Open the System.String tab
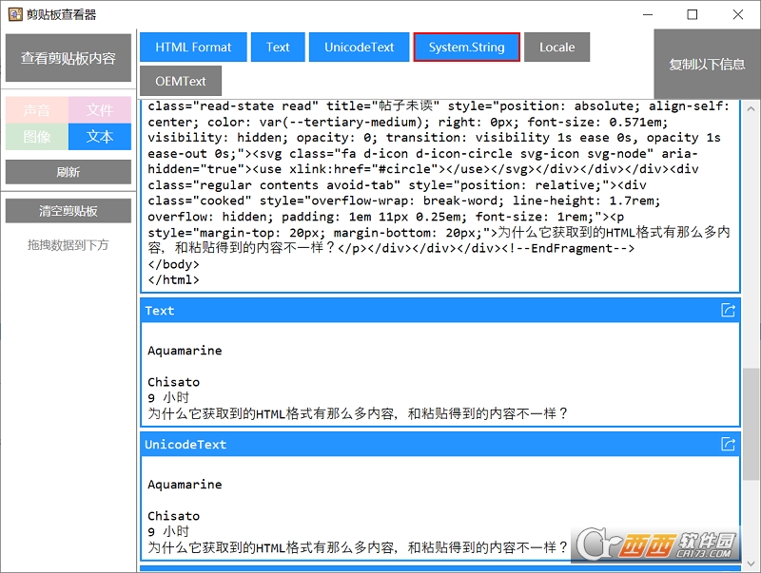Image resolution: width=761 pixels, height=573 pixels. [466, 47]
